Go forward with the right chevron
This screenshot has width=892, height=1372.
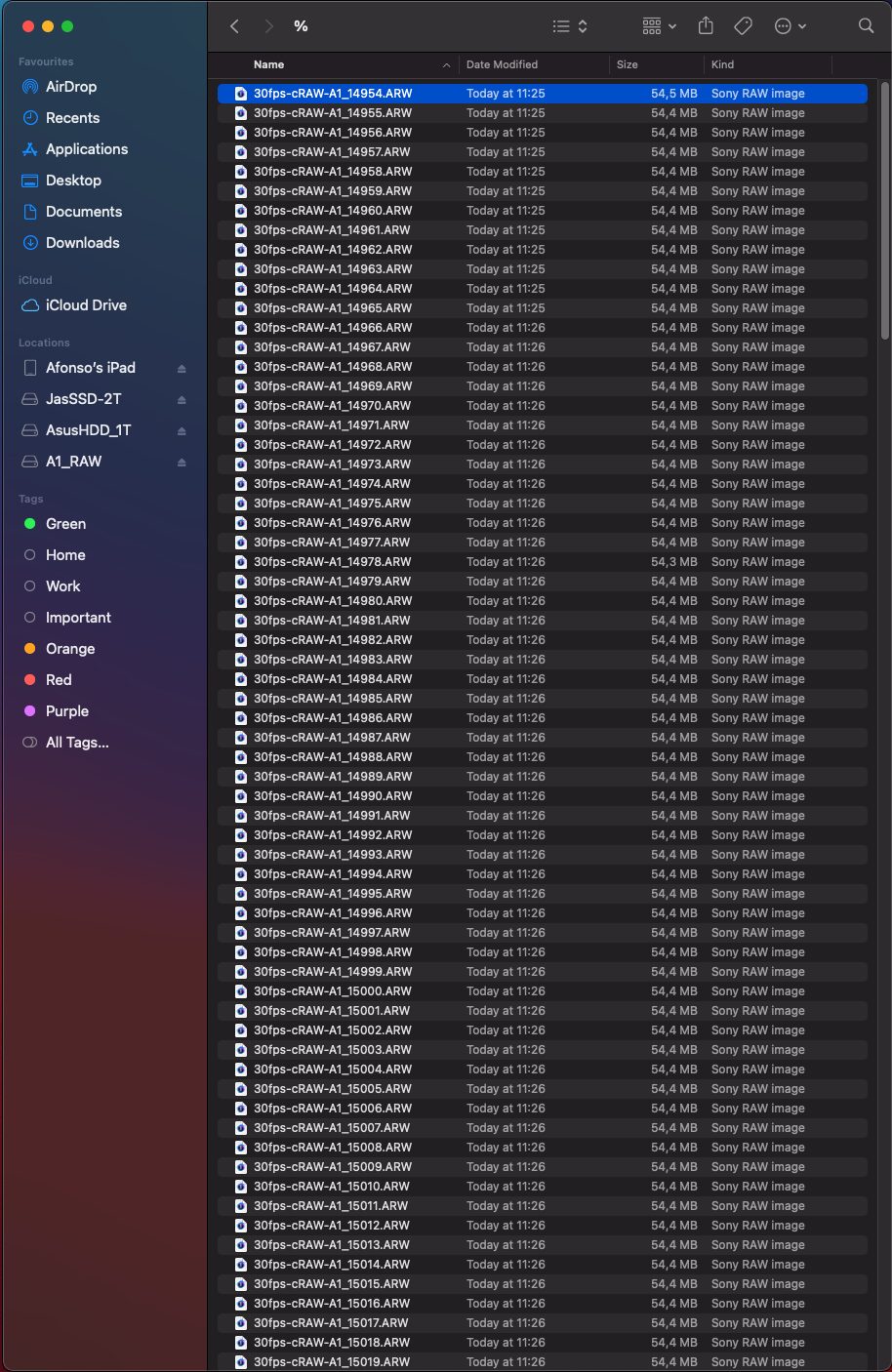point(268,26)
